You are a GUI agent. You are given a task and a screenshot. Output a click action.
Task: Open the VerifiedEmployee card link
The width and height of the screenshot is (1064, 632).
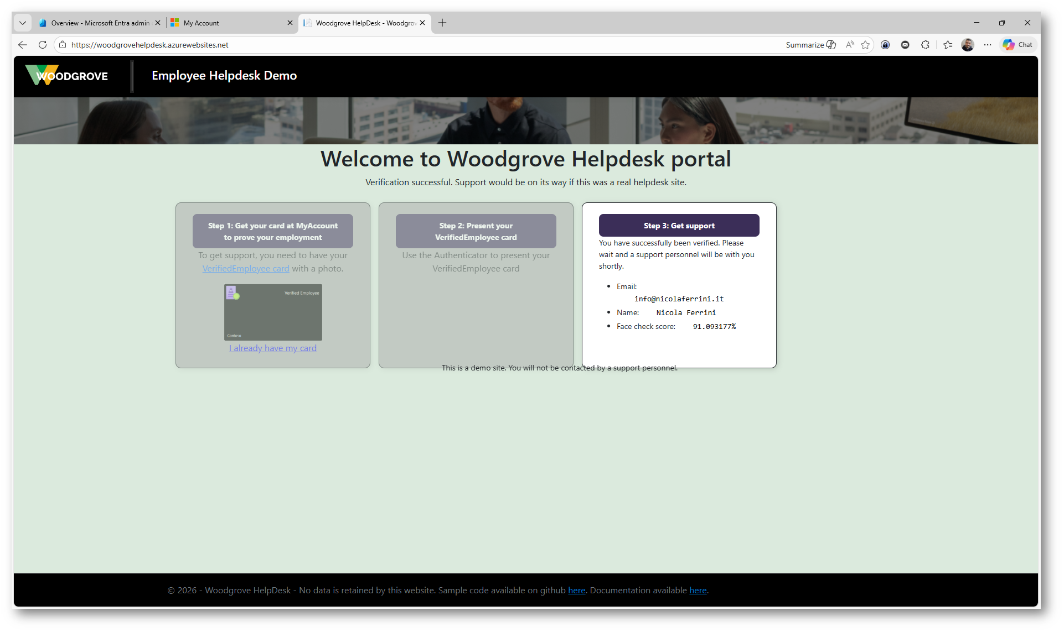246,269
